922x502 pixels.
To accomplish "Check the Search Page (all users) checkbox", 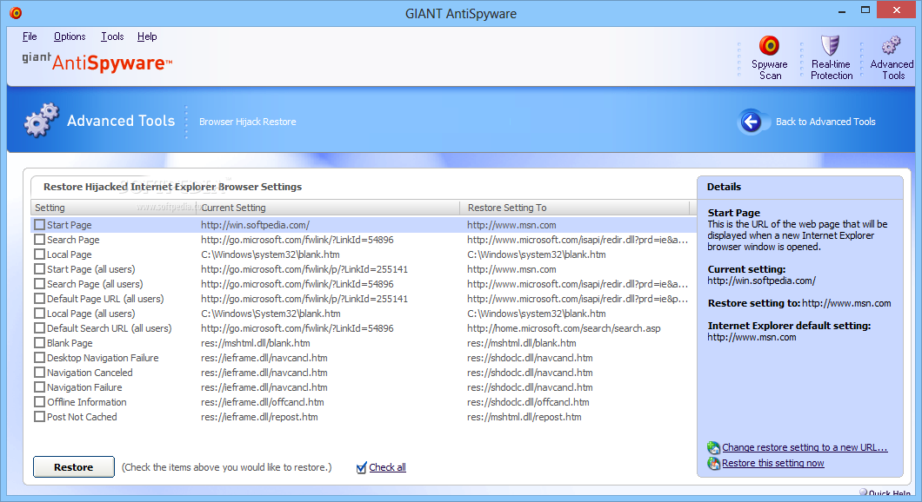I will 39,284.
